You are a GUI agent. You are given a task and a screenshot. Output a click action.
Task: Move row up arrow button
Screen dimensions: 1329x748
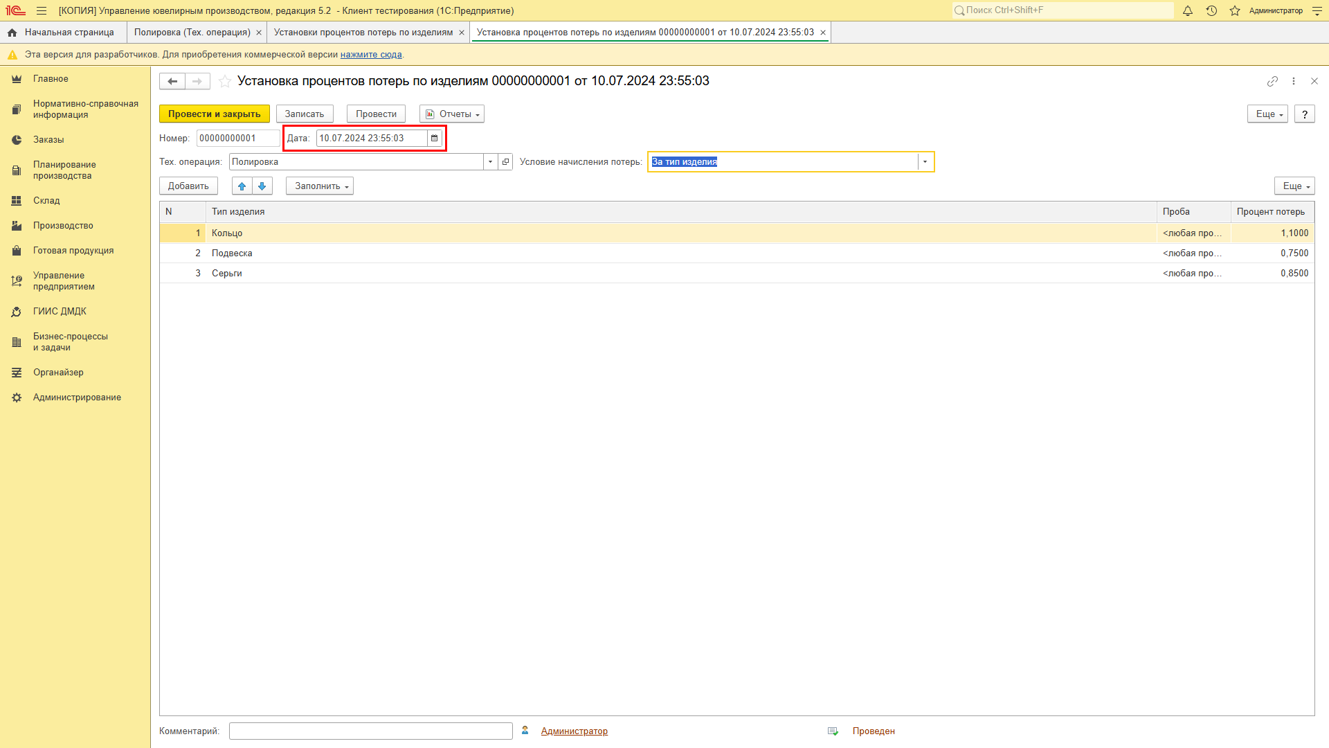pos(242,186)
